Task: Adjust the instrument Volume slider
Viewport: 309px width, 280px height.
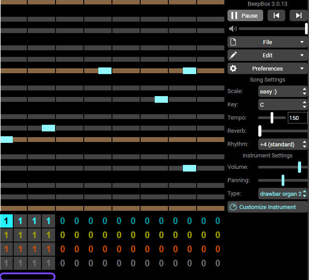Action: [299, 167]
